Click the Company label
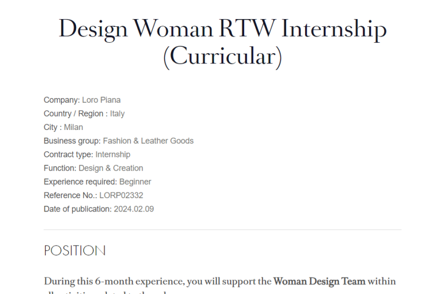 (62, 100)
